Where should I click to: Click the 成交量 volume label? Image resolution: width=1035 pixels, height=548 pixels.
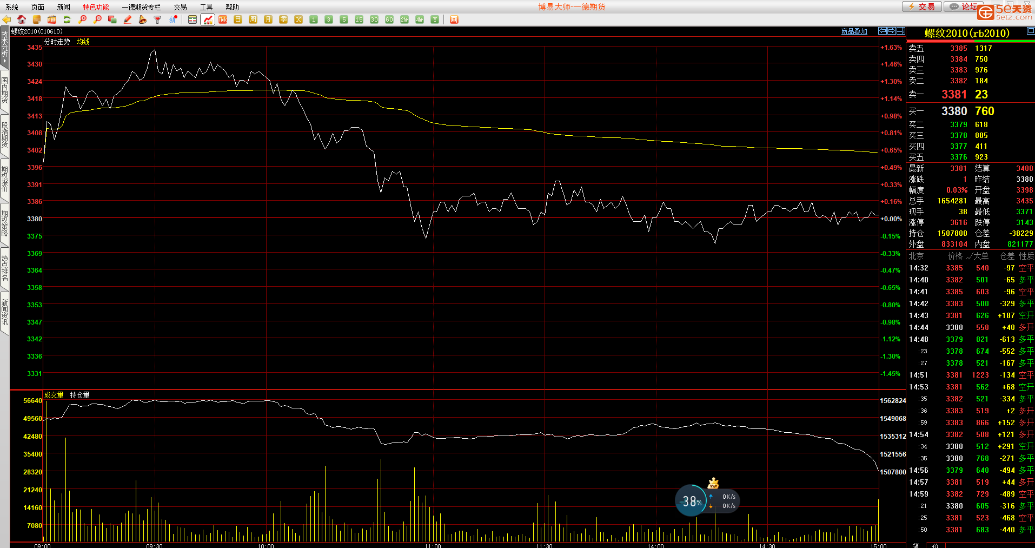click(x=54, y=395)
